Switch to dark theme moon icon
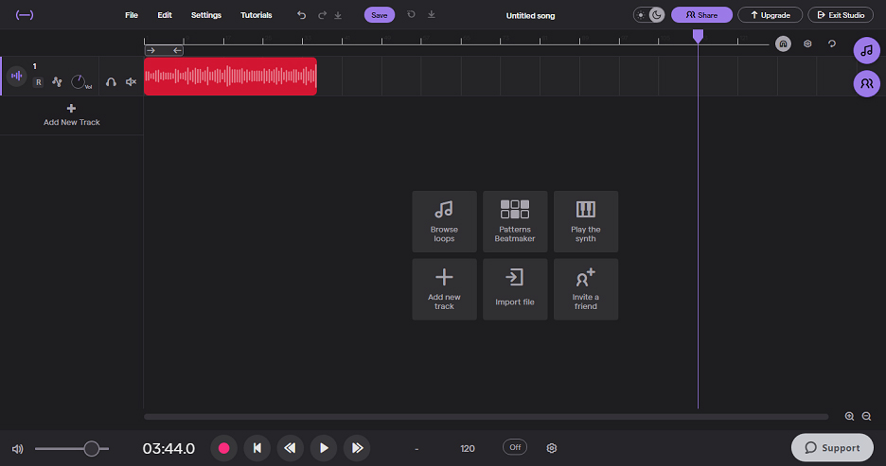 click(x=656, y=15)
